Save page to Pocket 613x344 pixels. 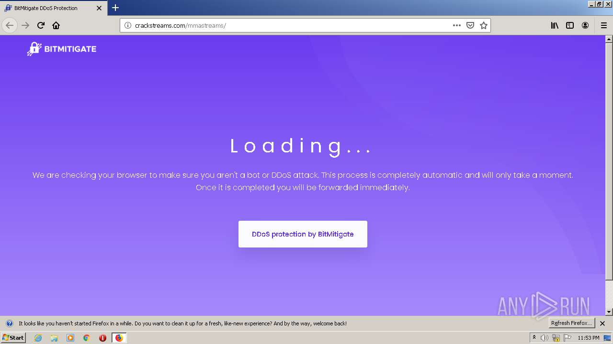pyautogui.click(x=470, y=25)
